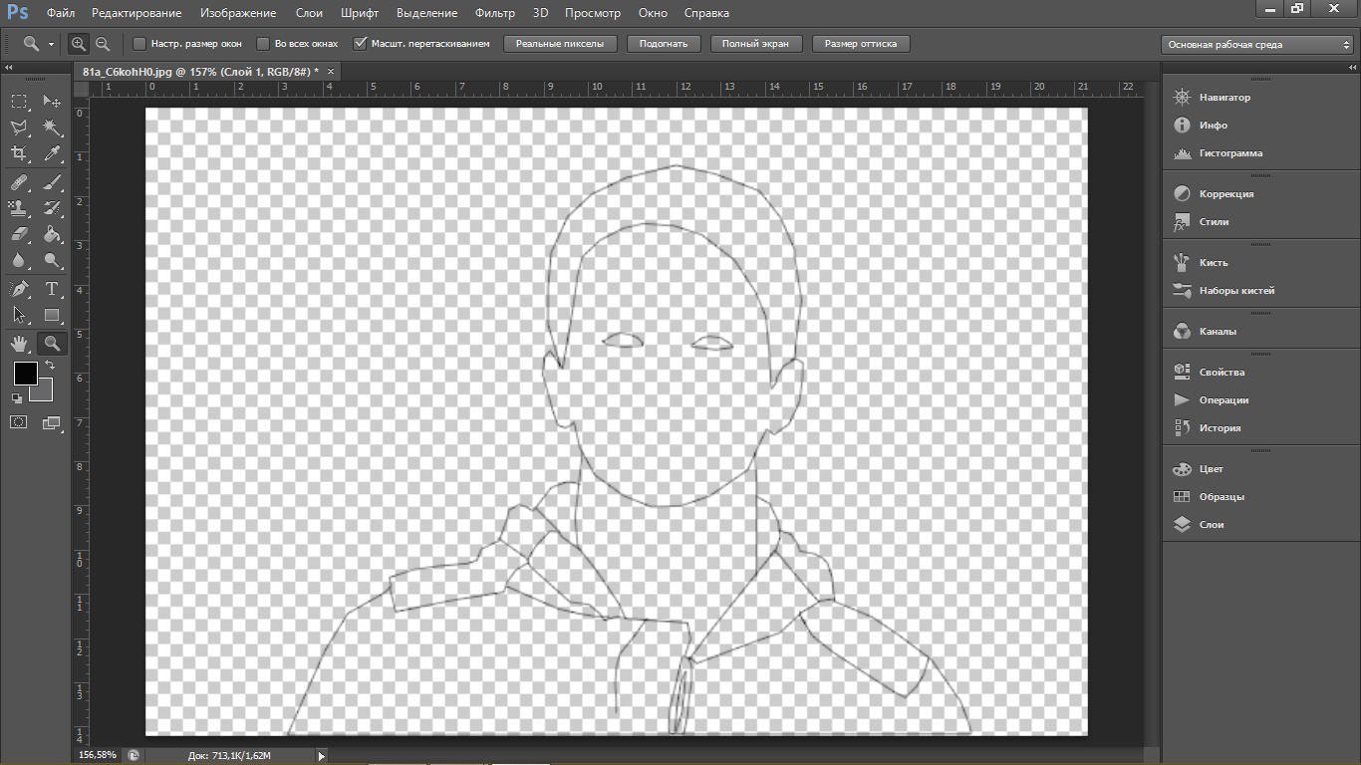Select the Magic Wand tool

(x=52, y=127)
